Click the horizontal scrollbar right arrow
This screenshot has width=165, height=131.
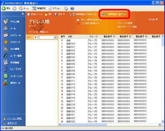[x=160, y=124]
